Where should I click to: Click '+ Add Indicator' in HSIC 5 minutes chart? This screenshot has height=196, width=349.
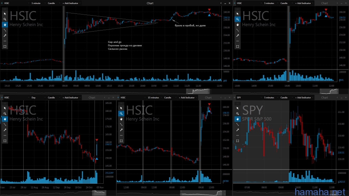(x=303, y=3)
